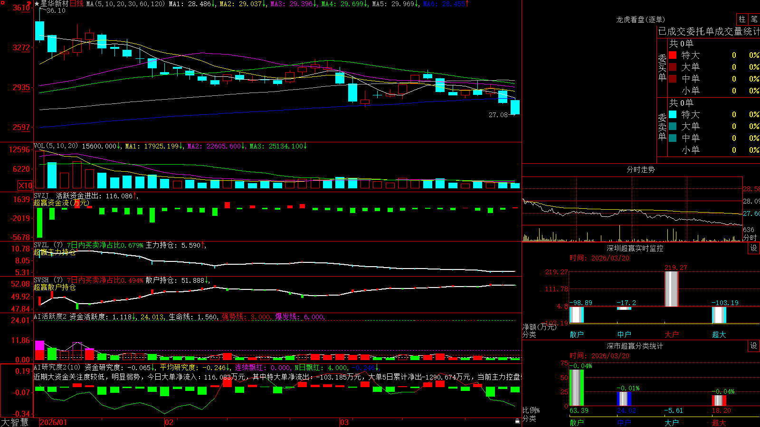Click the small red square icon in top-left corner
The height and width of the screenshot is (427, 760).
(x=2, y=2)
